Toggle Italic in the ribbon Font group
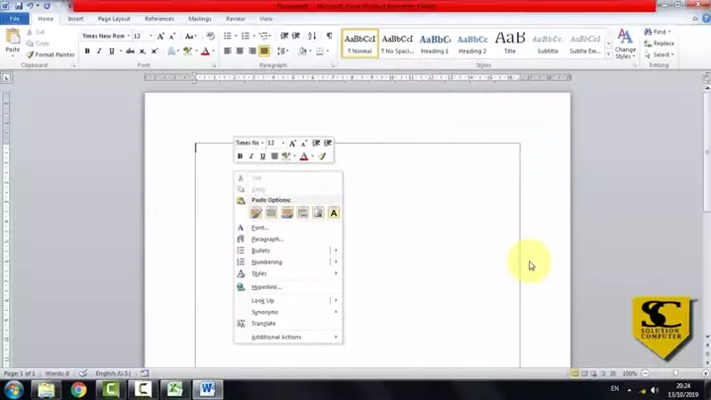Viewport: 711px width, 400px height. point(99,50)
